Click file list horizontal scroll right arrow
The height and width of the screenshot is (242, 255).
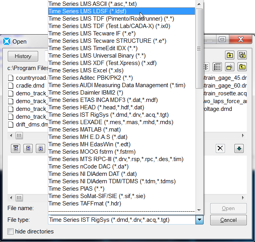click(243, 135)
